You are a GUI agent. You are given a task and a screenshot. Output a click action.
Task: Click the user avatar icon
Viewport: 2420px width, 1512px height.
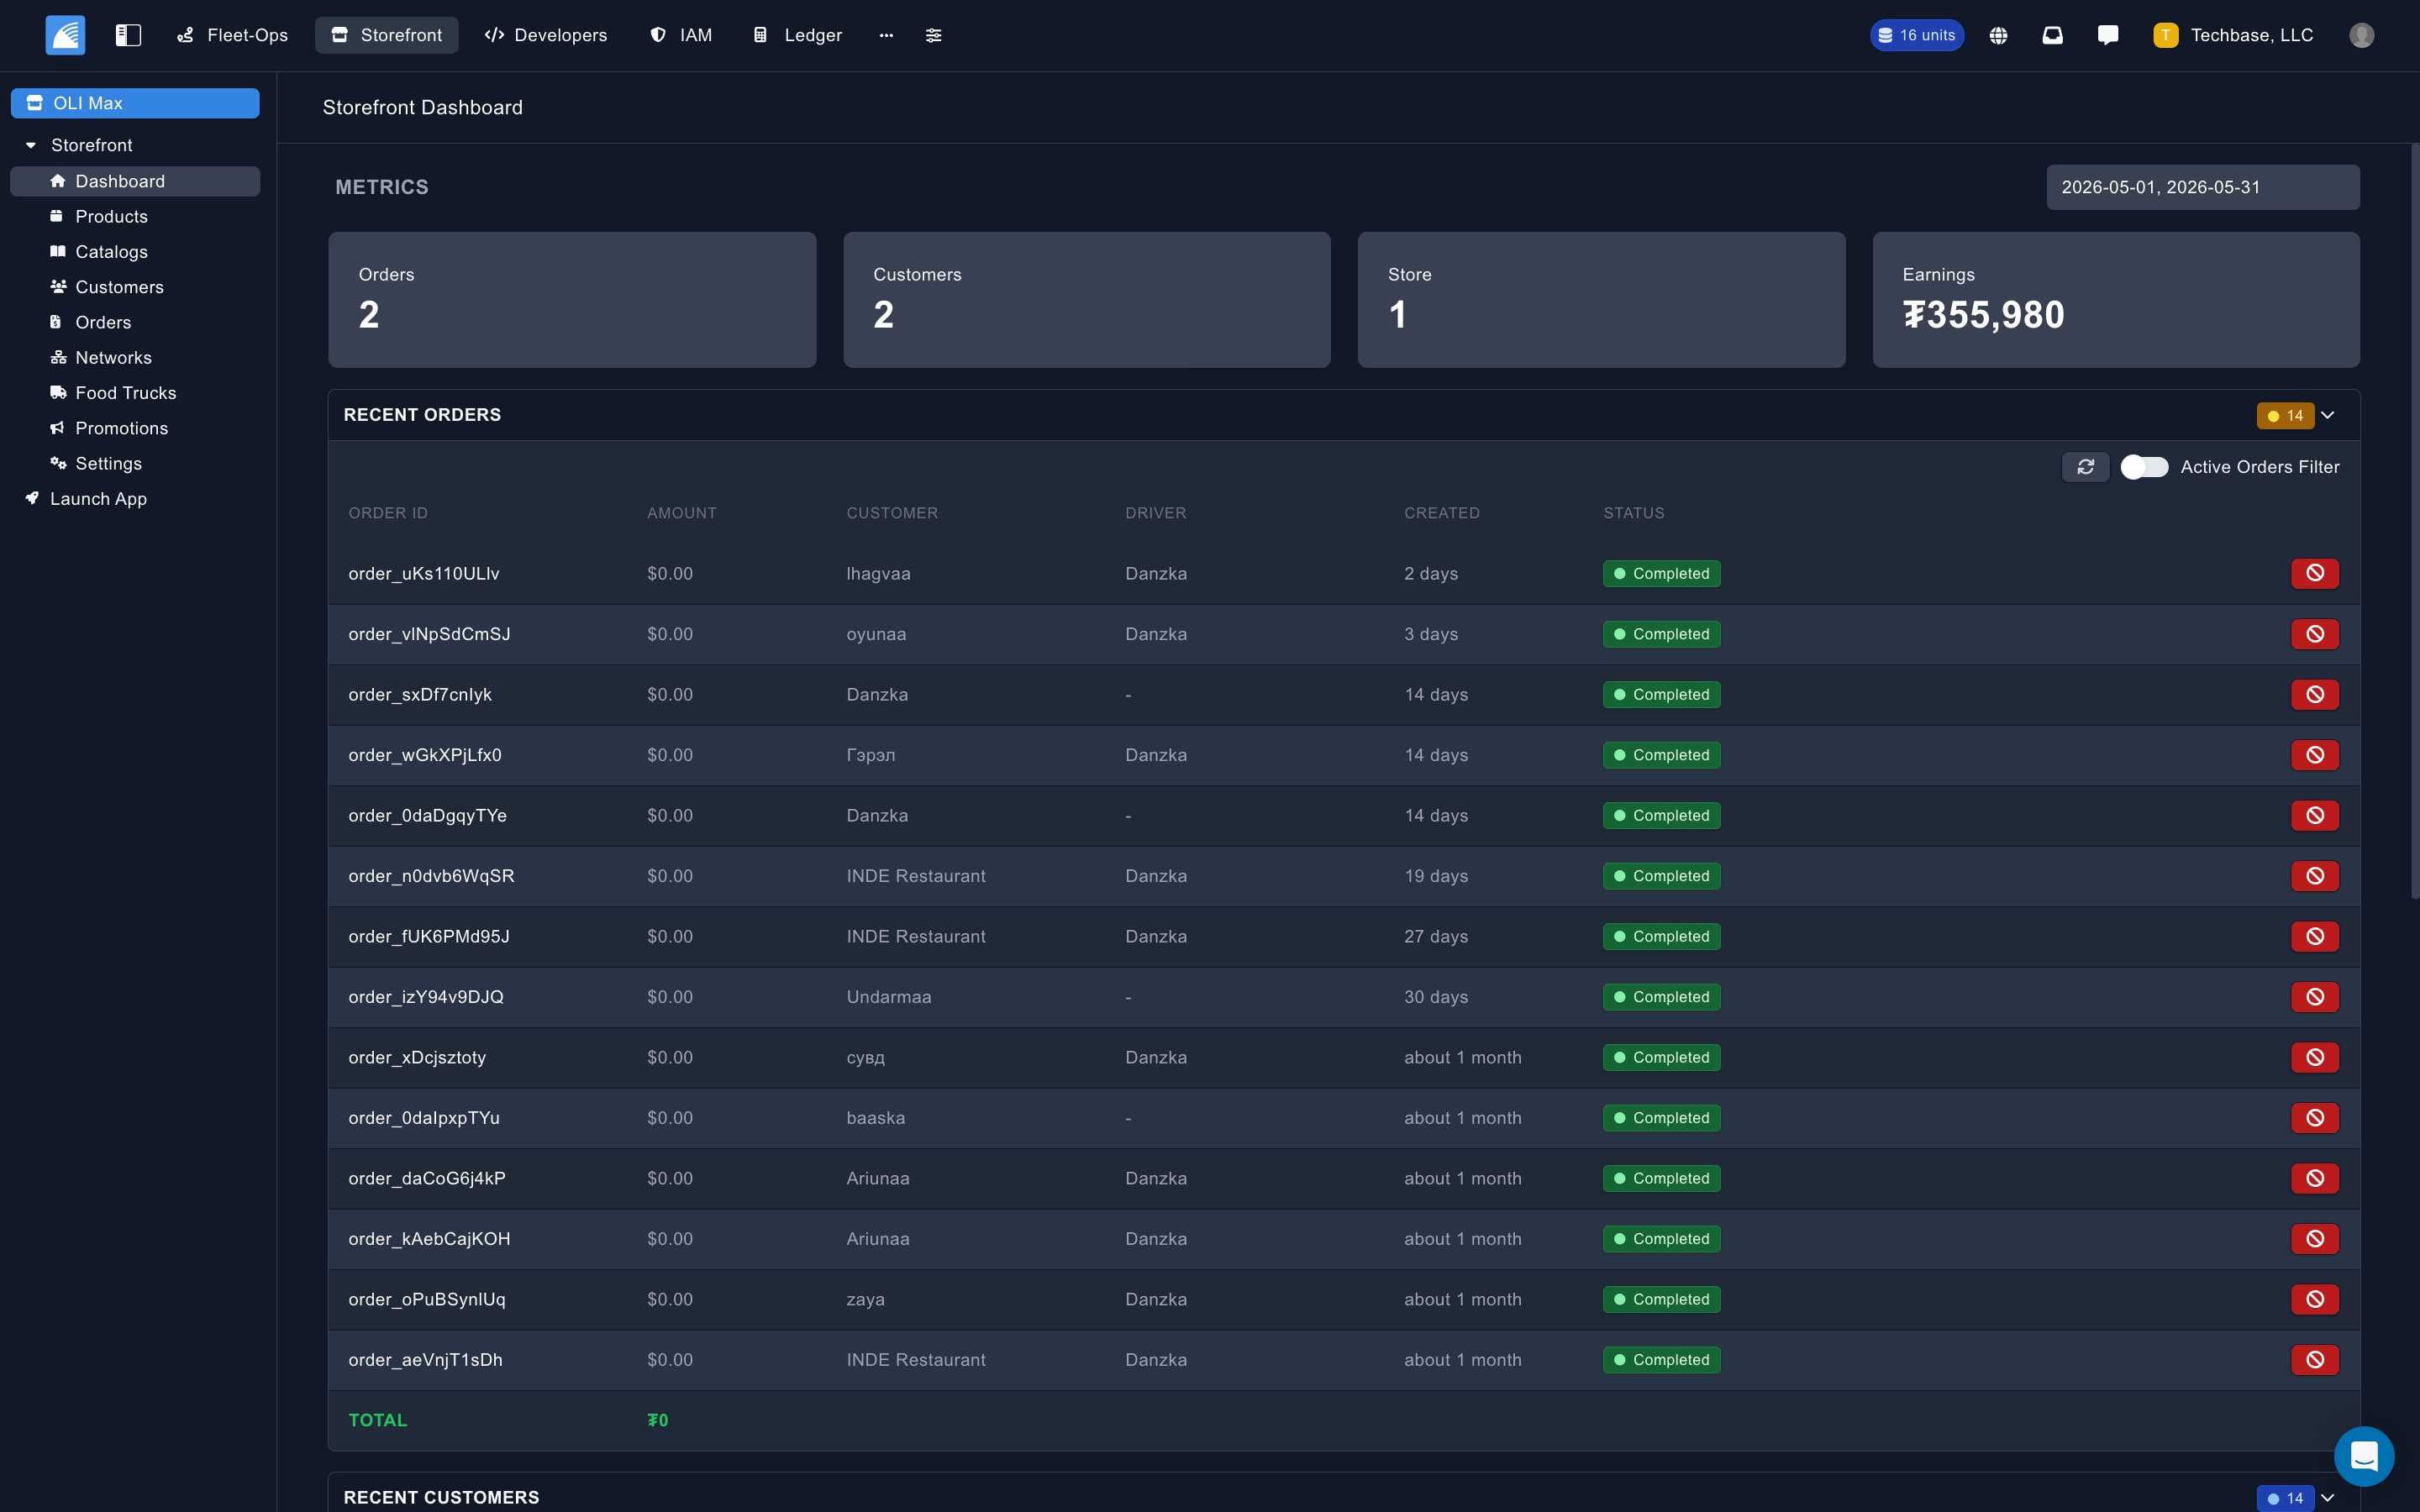point(2361,35)
